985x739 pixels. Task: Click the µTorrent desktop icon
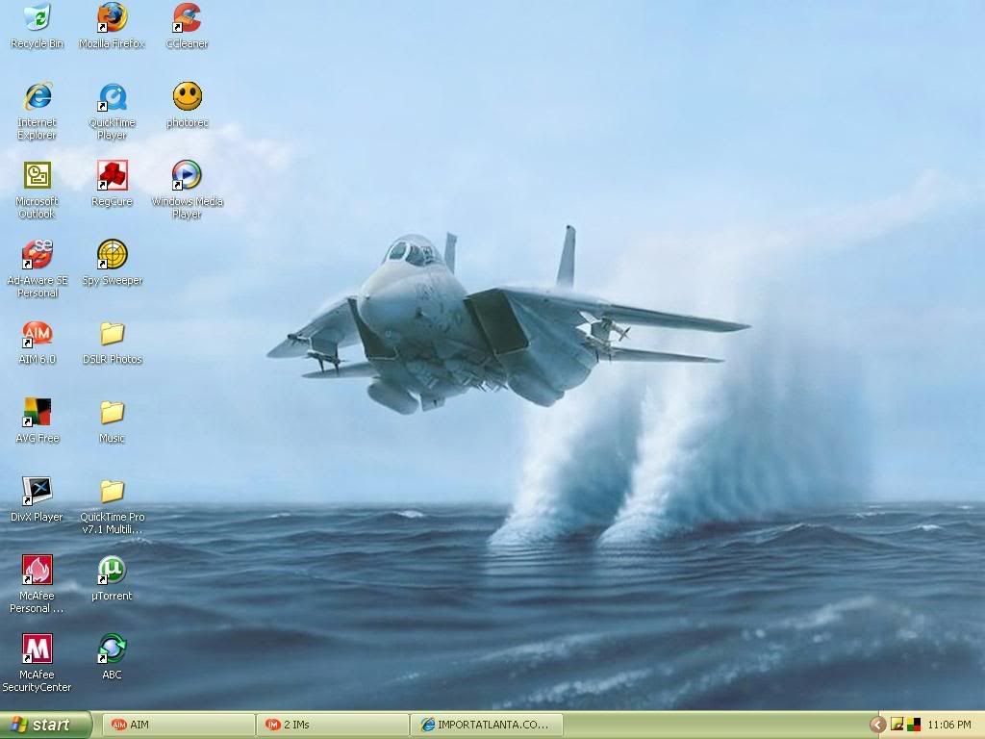pos(112,571)
